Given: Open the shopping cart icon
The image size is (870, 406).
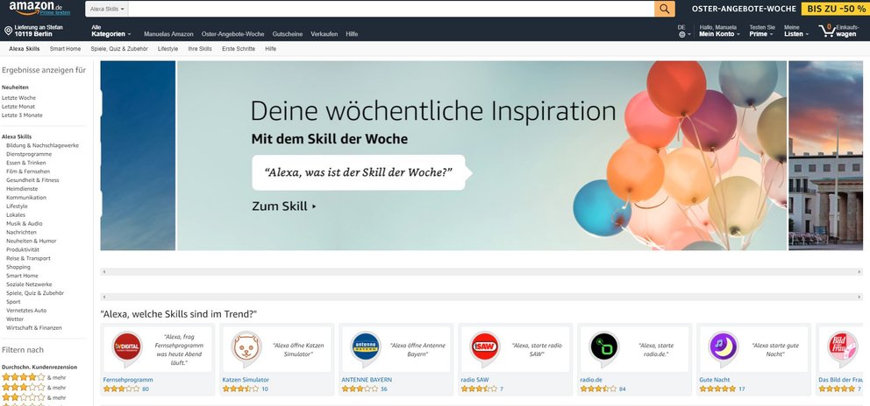Looking at the screenshot, I should click(827, 30).
